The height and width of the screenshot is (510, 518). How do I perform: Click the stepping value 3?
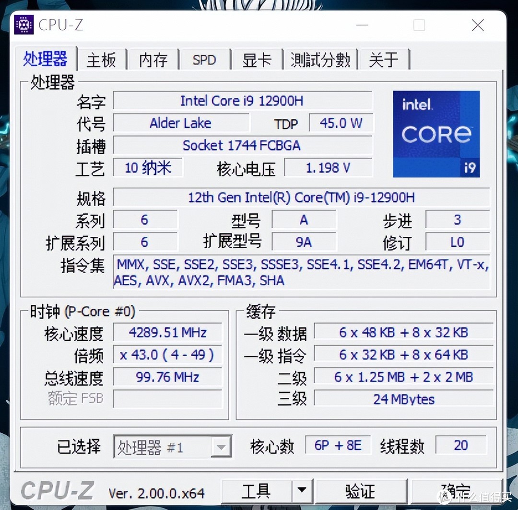coord(458,219)
